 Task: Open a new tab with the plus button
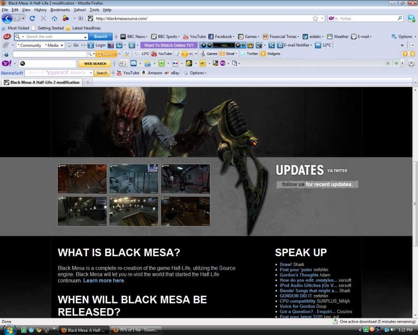point(88,83)
